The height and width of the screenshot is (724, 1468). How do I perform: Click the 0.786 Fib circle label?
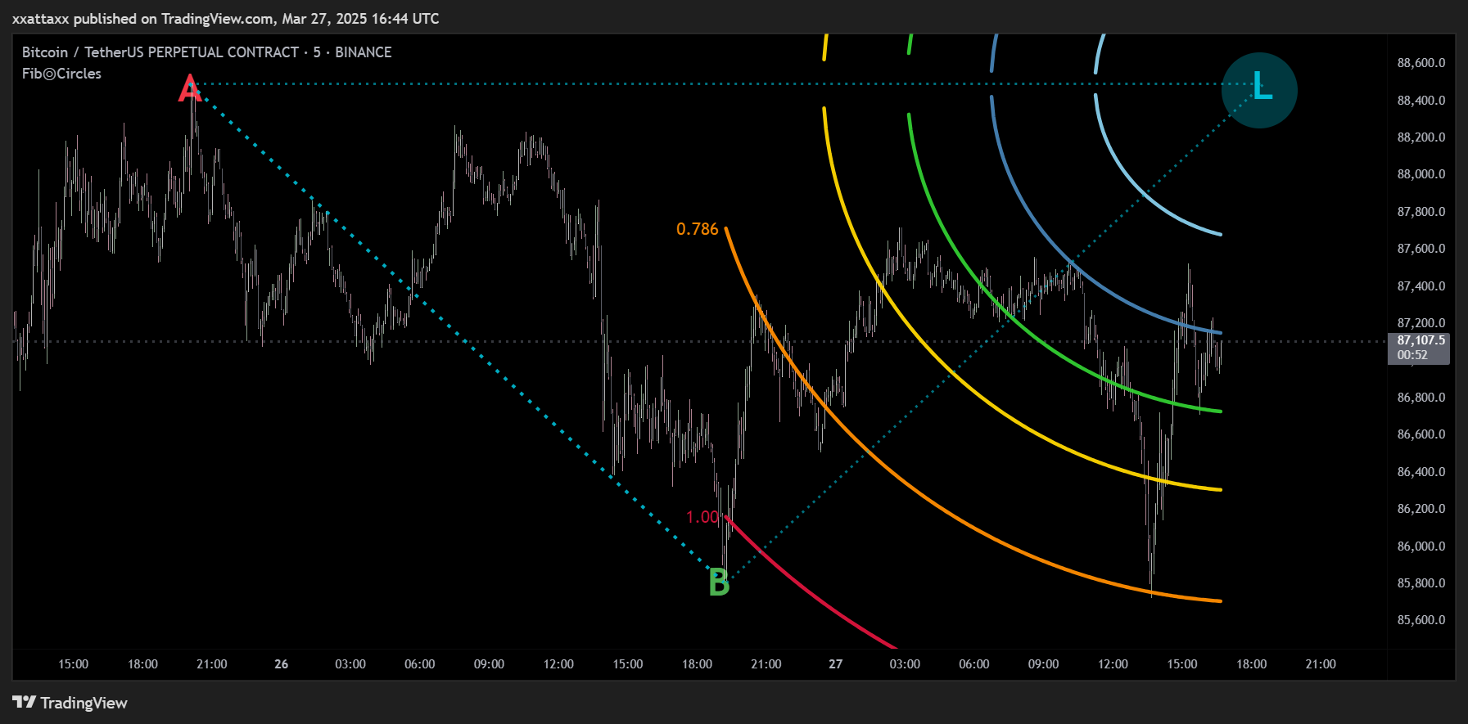tap(697, 229)
